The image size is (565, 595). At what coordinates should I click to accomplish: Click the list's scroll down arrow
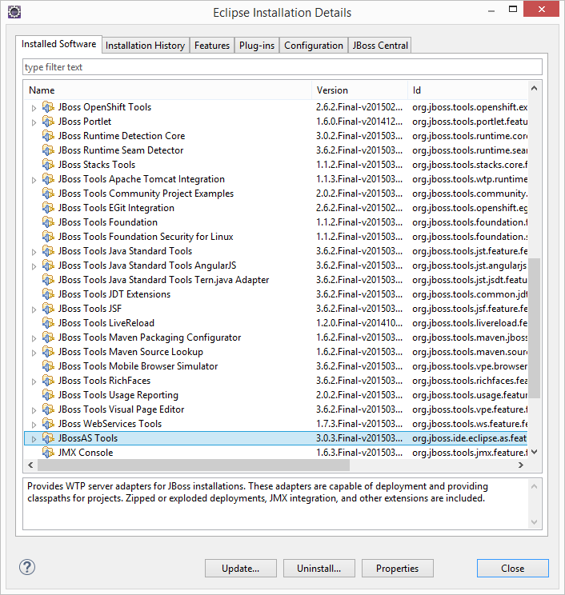535,452
